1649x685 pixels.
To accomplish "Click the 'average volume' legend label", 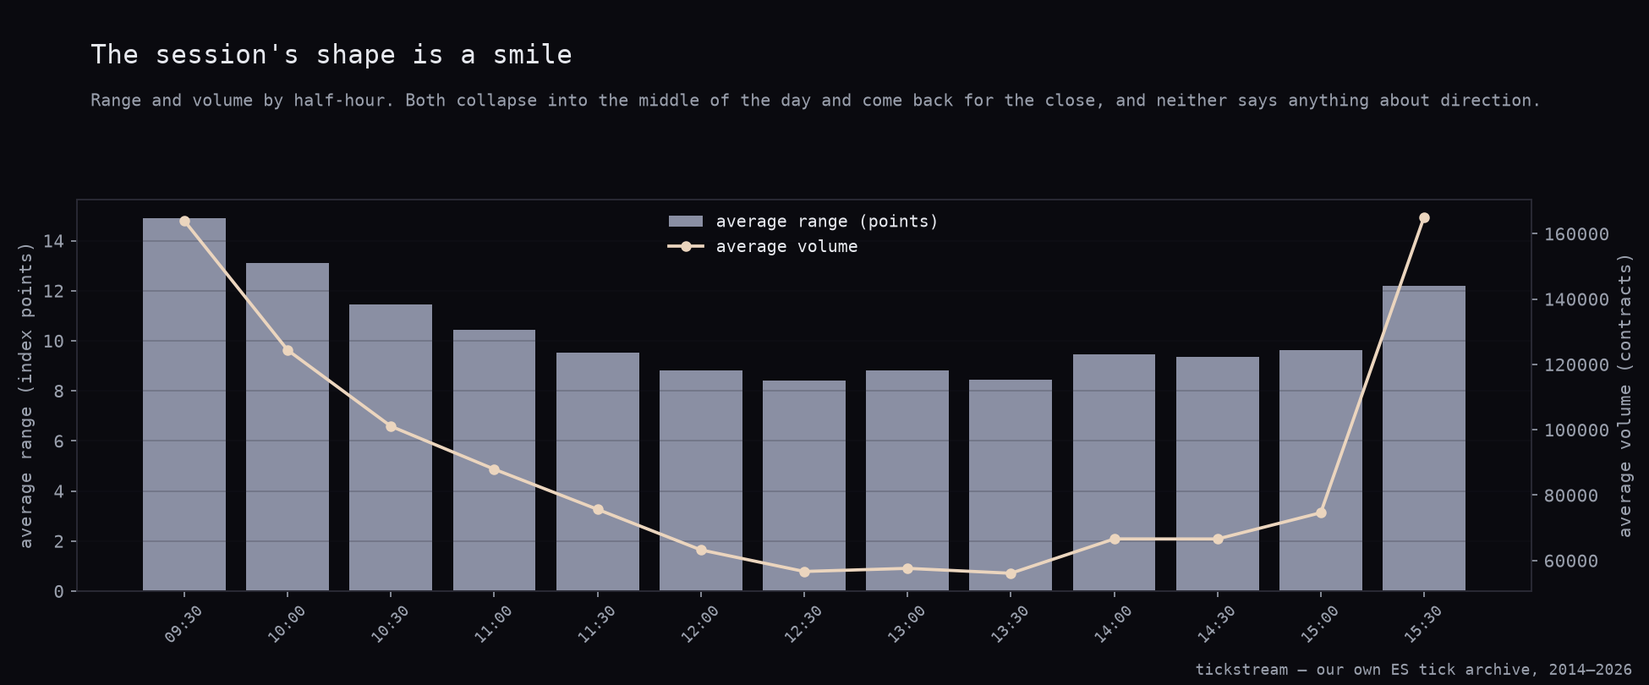I will pyautogui.click(x=786, y=247).
